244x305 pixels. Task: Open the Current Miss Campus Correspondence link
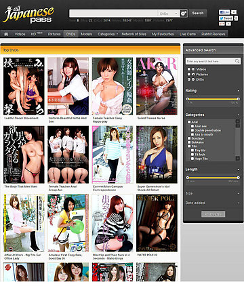(x=108, y=188)
